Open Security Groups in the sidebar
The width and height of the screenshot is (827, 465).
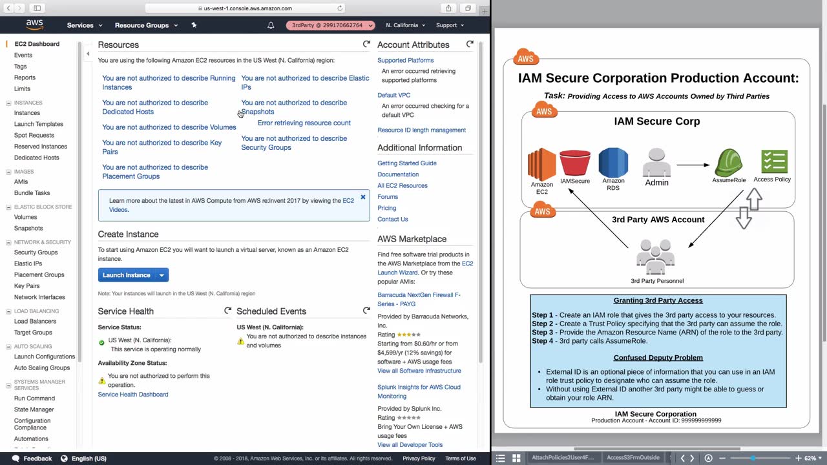point(36,253)
